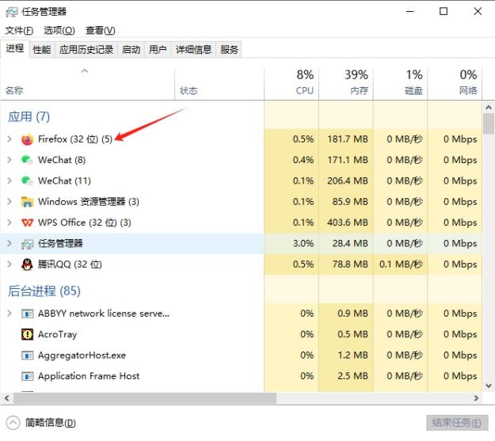Viewport: 495px width, 441px height.
Task: Select the 进程 tab
Action: click(15, 48)
